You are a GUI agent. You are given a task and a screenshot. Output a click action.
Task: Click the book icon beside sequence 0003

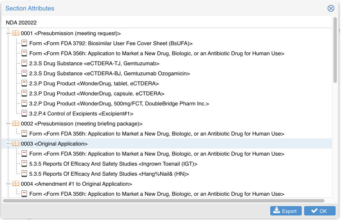click(x=16, y=143)
